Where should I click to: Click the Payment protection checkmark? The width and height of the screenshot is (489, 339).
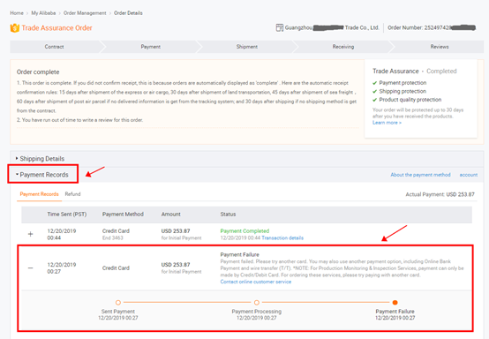(374, 83)
